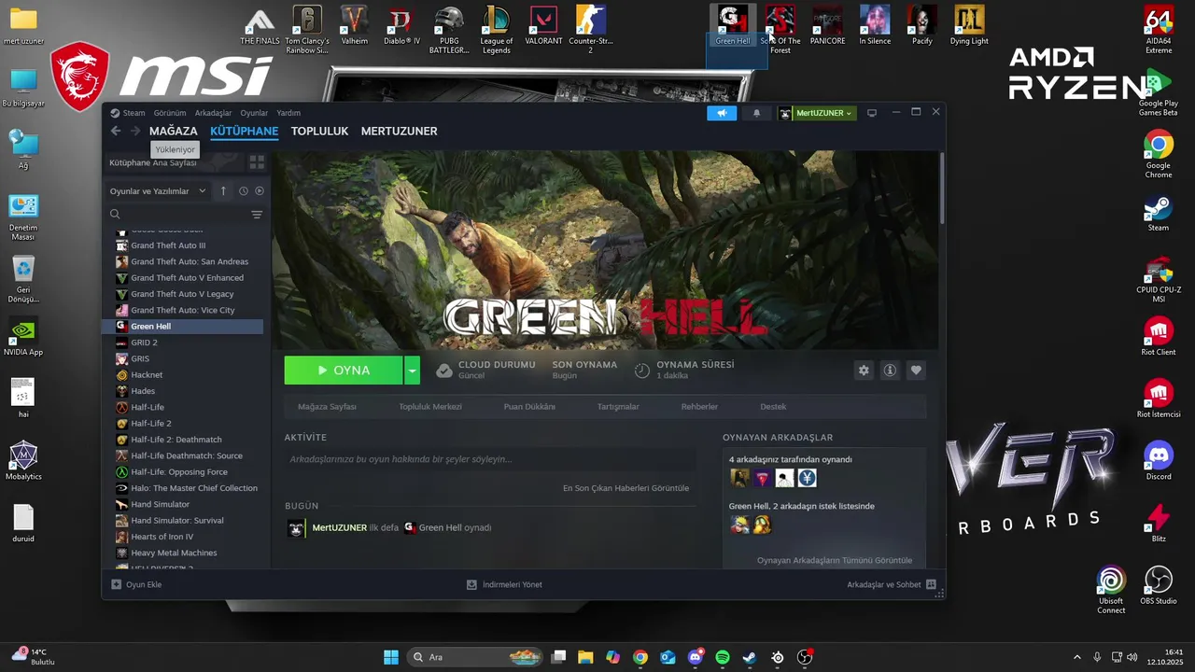Open the MertUZUNER account dropdown
1195x672 pixels.
tap(817, 113)
